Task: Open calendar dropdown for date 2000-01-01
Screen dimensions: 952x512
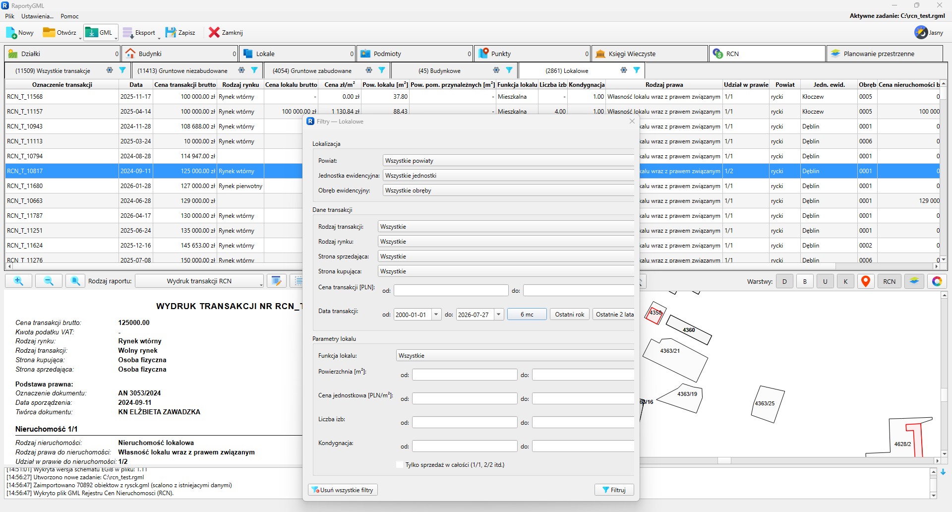Action: pos(436,315)
